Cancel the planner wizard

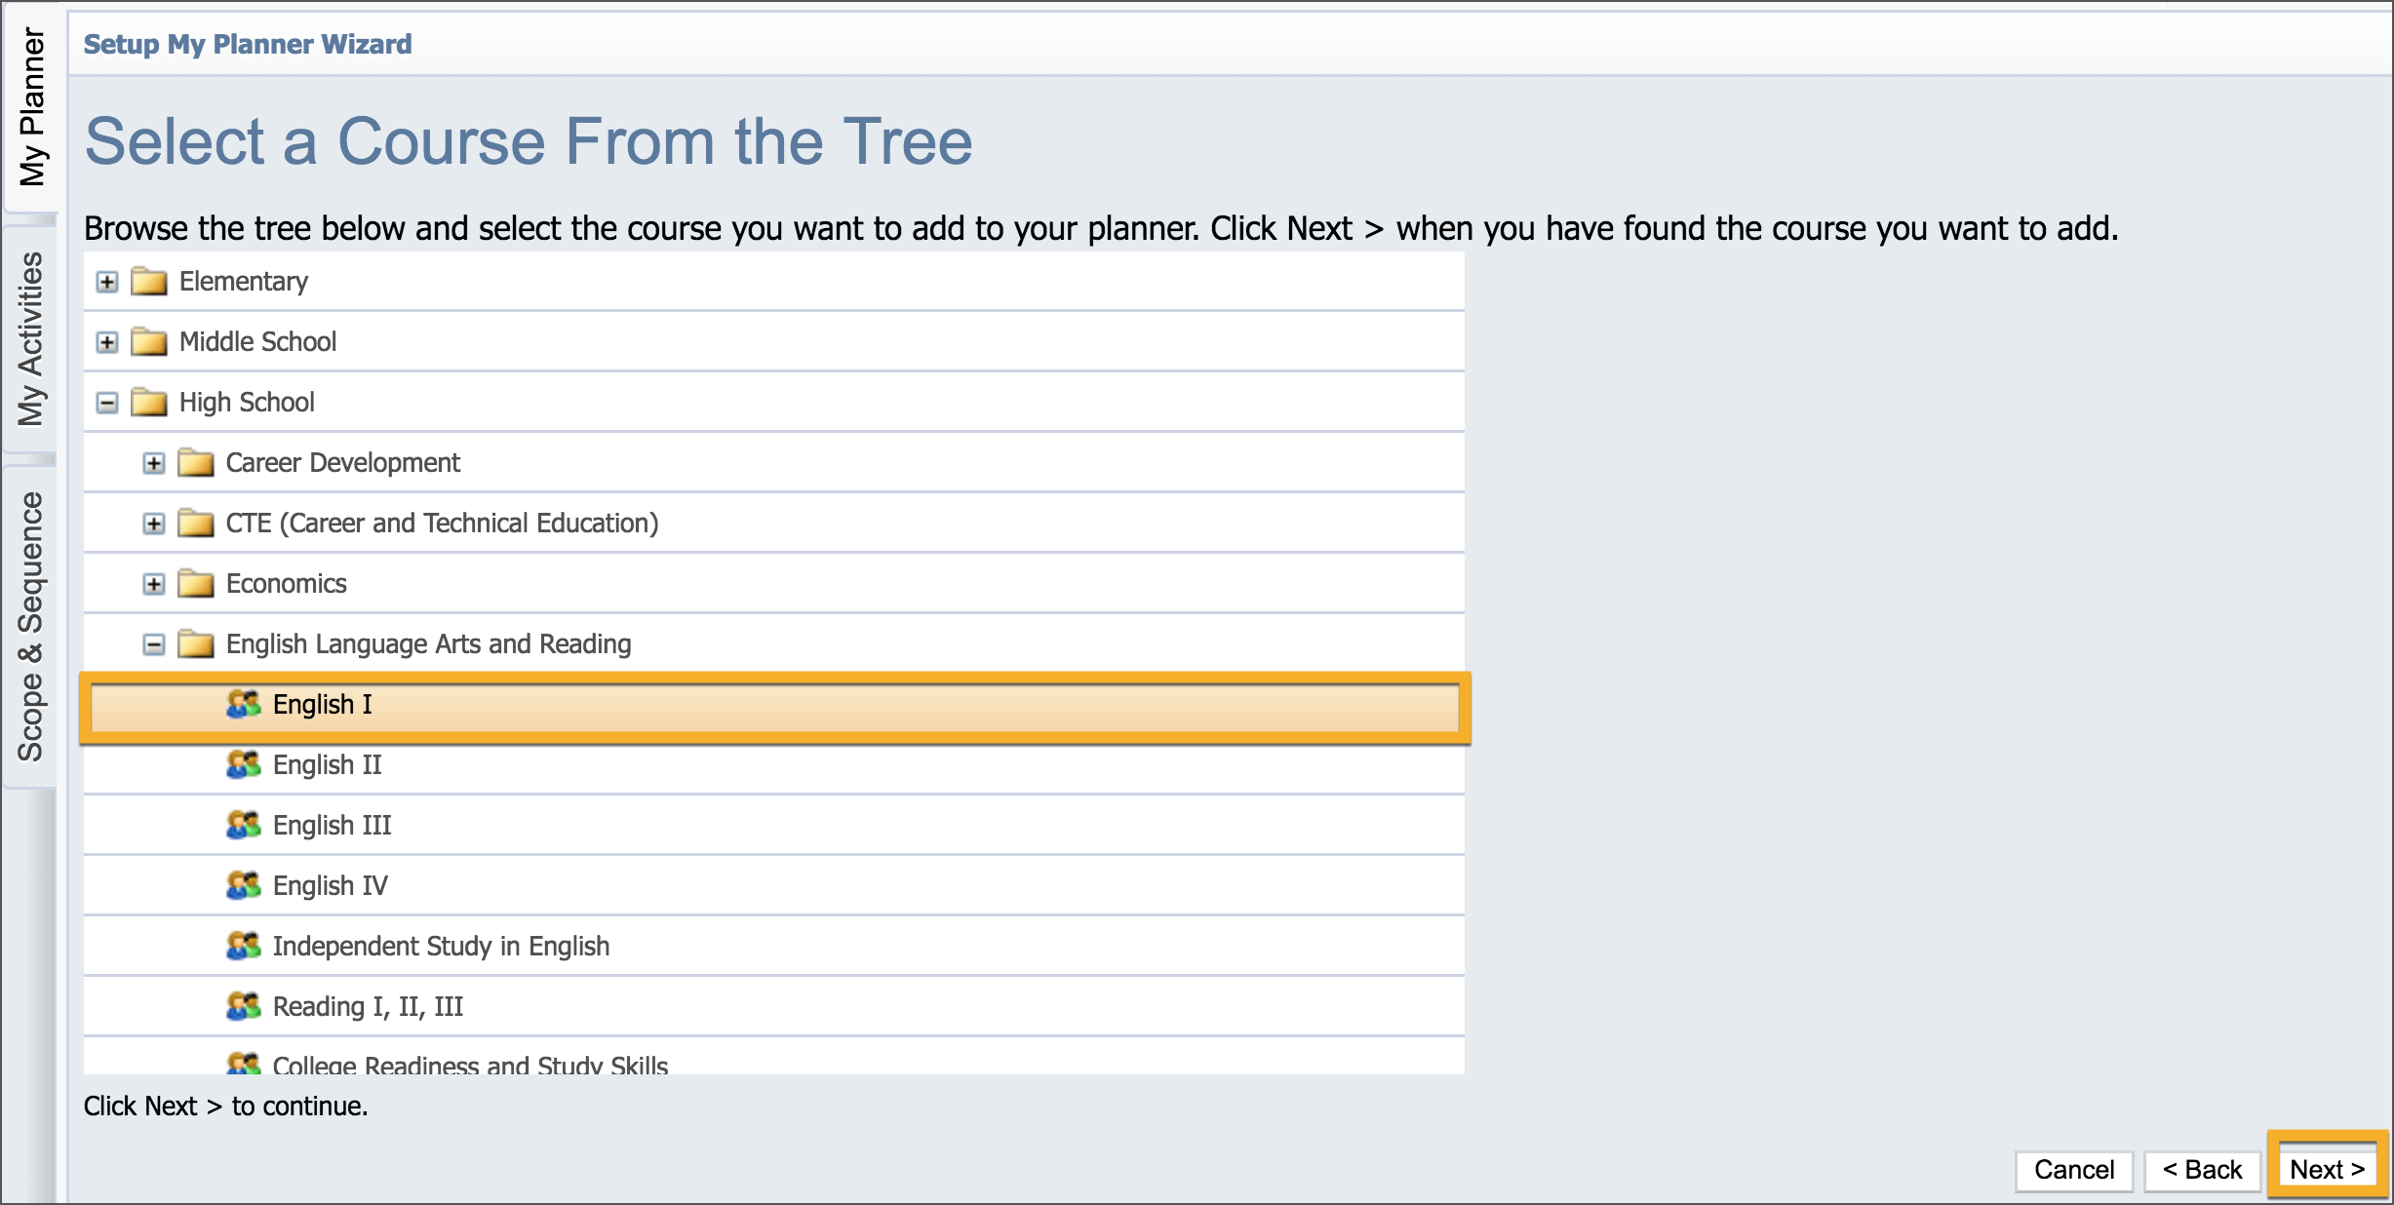tap(2073, 1170)
